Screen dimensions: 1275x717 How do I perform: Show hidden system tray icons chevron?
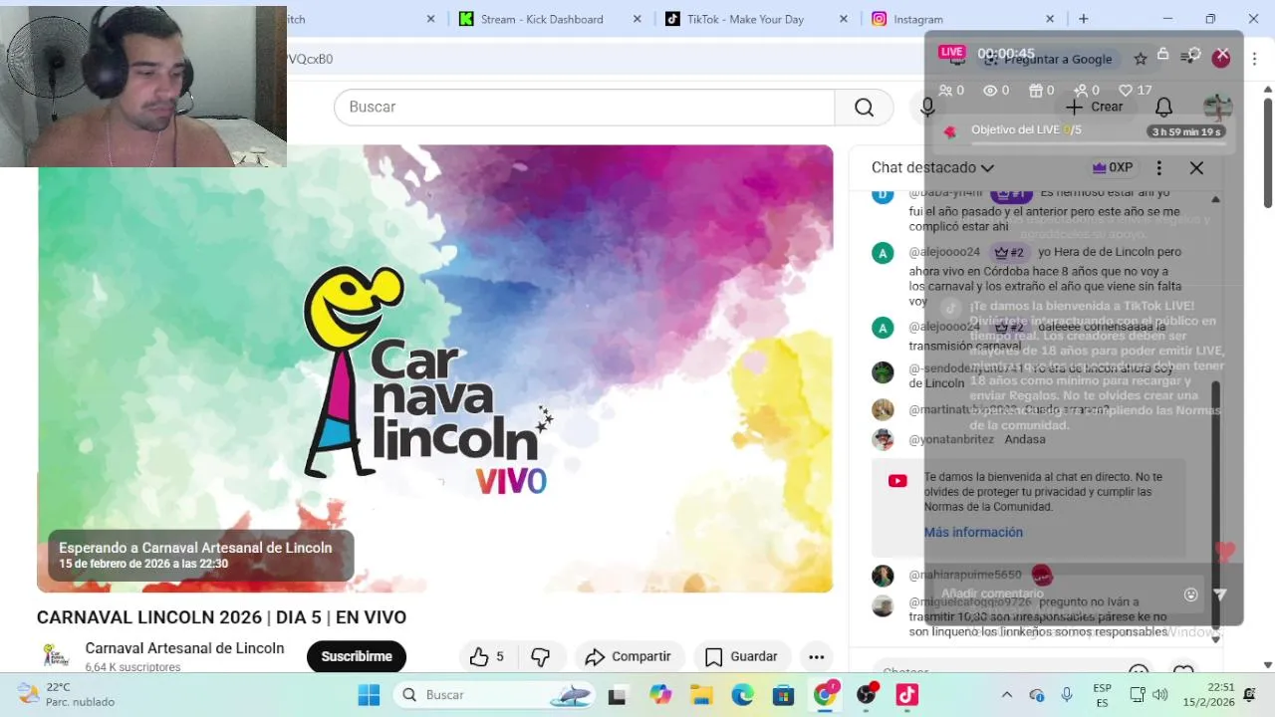pyautogui.click(x=1007, y=695)
